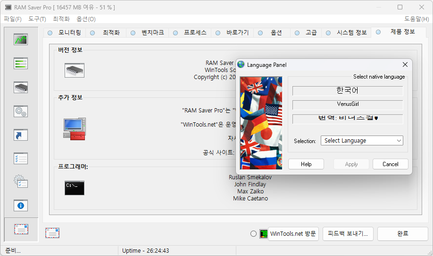Click the envelope icon beside bottom buttons
433x256 pixels.
pyautogui.click(x=52, y=233)
